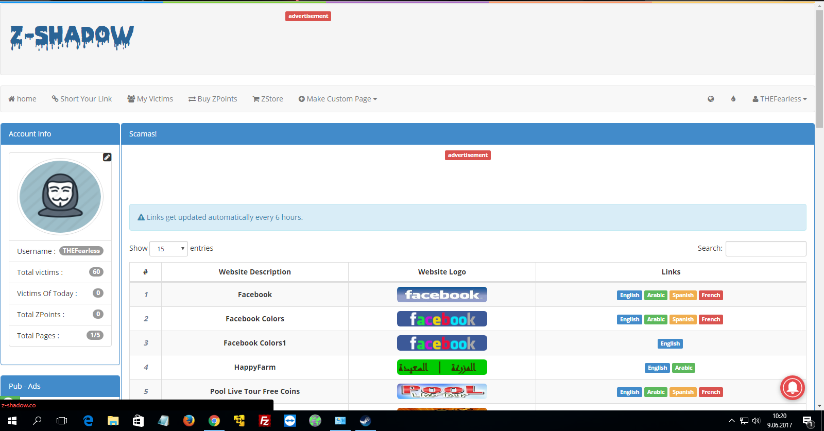Image resolution: width=824 pixels, height=431 pixels.
Task: Open File Explorer from the taskbar
Action: (113, 421)
